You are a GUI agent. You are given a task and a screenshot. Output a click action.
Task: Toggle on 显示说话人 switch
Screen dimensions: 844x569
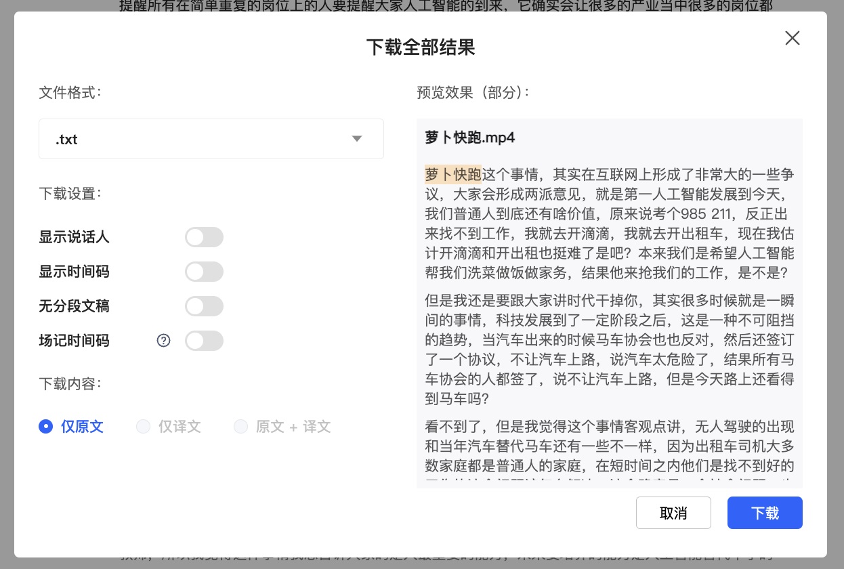tap(204, 237)
